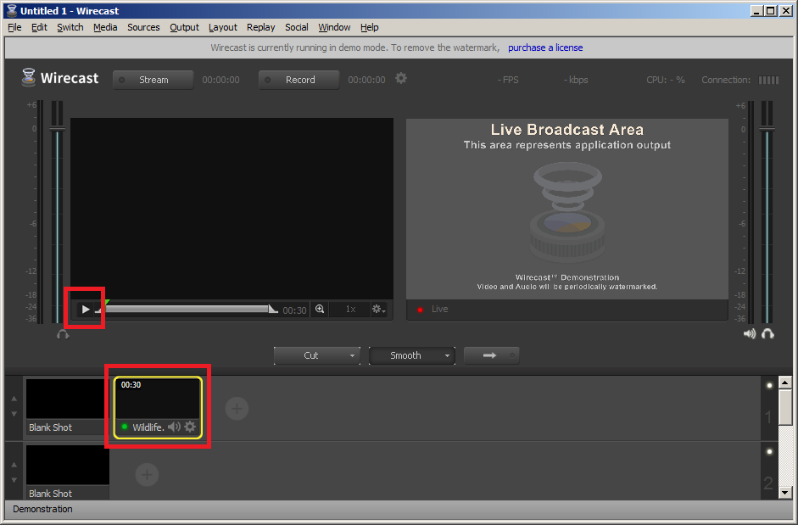Move layer 2 down with the arrow
Screen dimensions: 798x525
[14, 480]
